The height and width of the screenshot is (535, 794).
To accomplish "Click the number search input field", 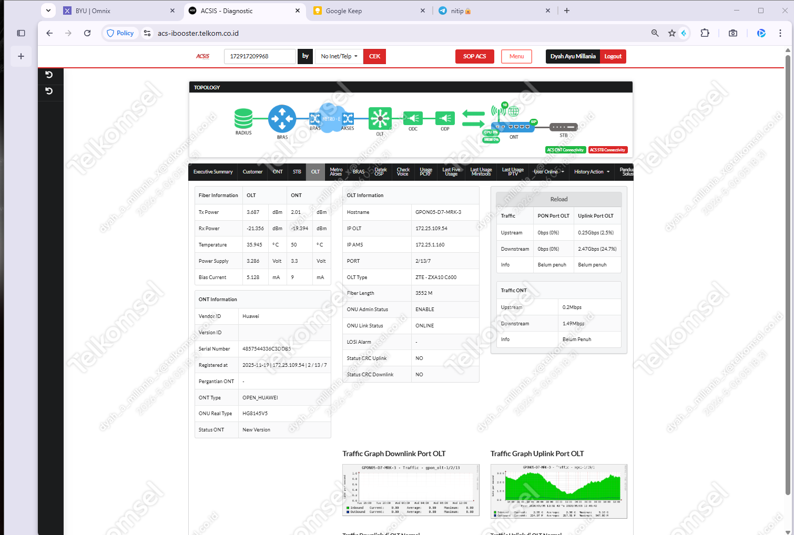I will (260, 56).
